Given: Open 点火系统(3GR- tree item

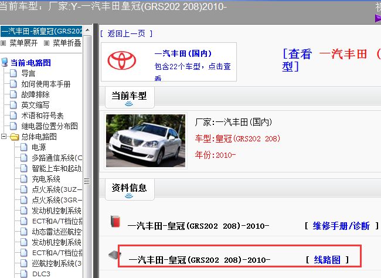Looking at the screenshot, I should pos(57,200).
